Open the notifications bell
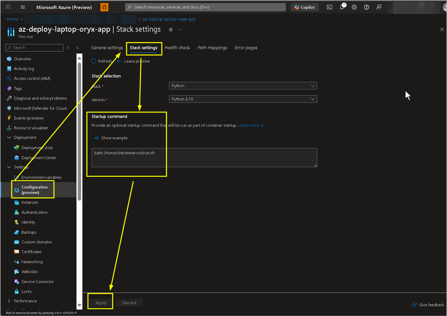Viewport: 447px width, 316px height. click(342, 7)
